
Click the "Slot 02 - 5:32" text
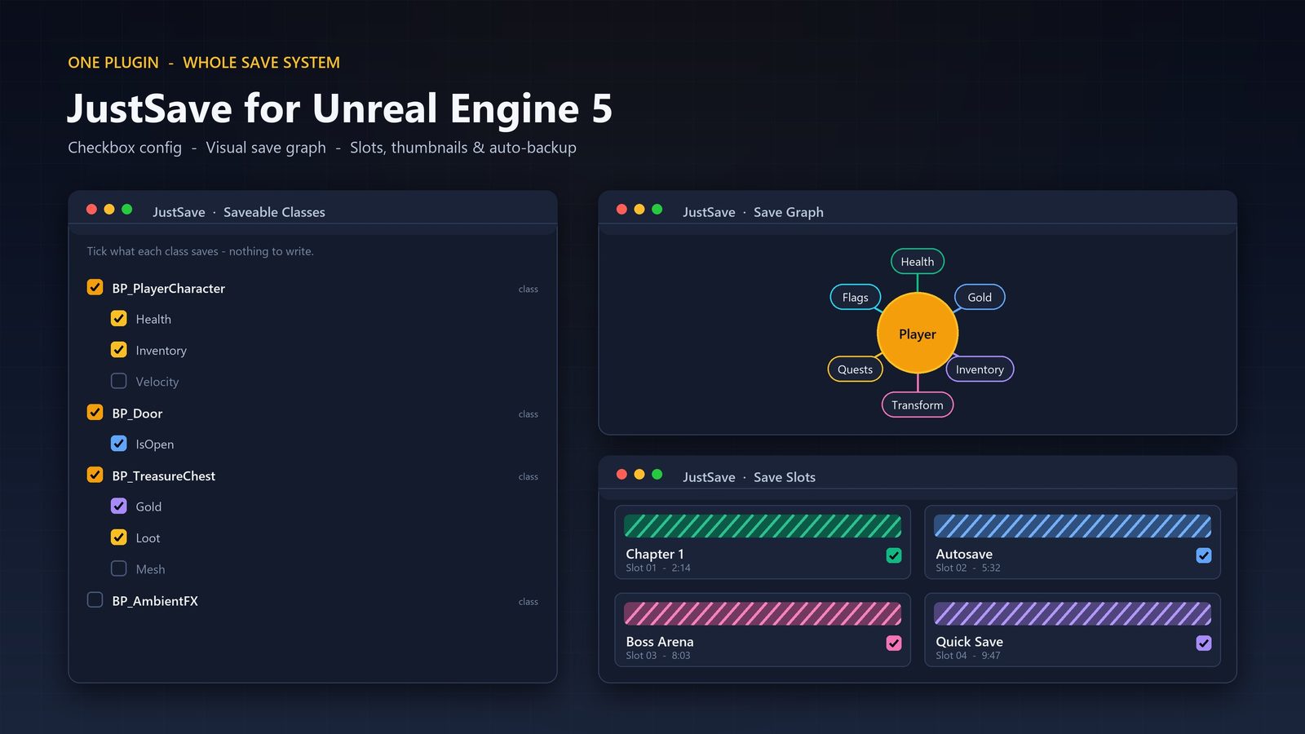click(968, 568)
